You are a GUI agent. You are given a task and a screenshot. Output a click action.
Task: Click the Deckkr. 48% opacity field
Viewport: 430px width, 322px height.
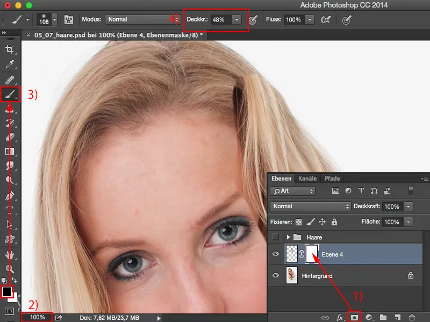click(x=221, y=20)
